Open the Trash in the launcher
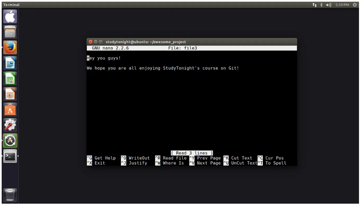Screen dimensions: 360x206 10,195
